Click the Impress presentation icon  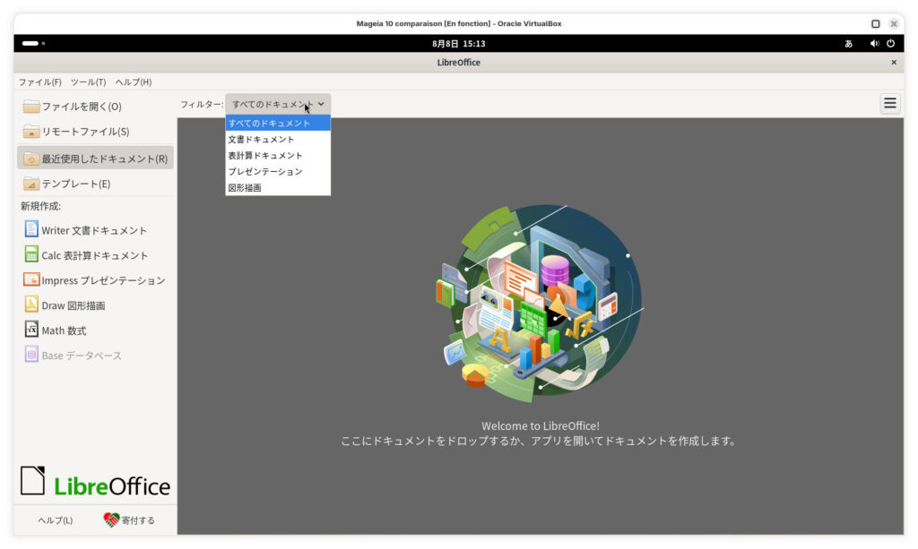tap(31, 279)
